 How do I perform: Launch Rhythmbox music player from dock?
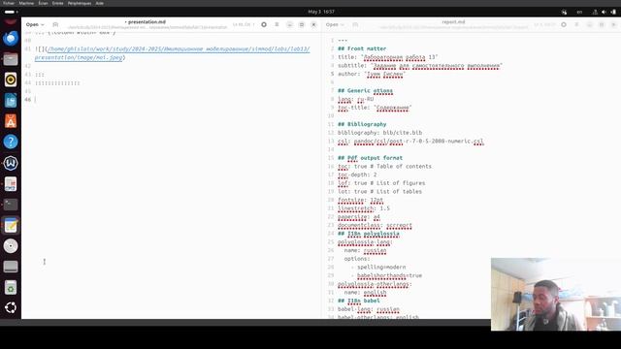tap(11, 79)
